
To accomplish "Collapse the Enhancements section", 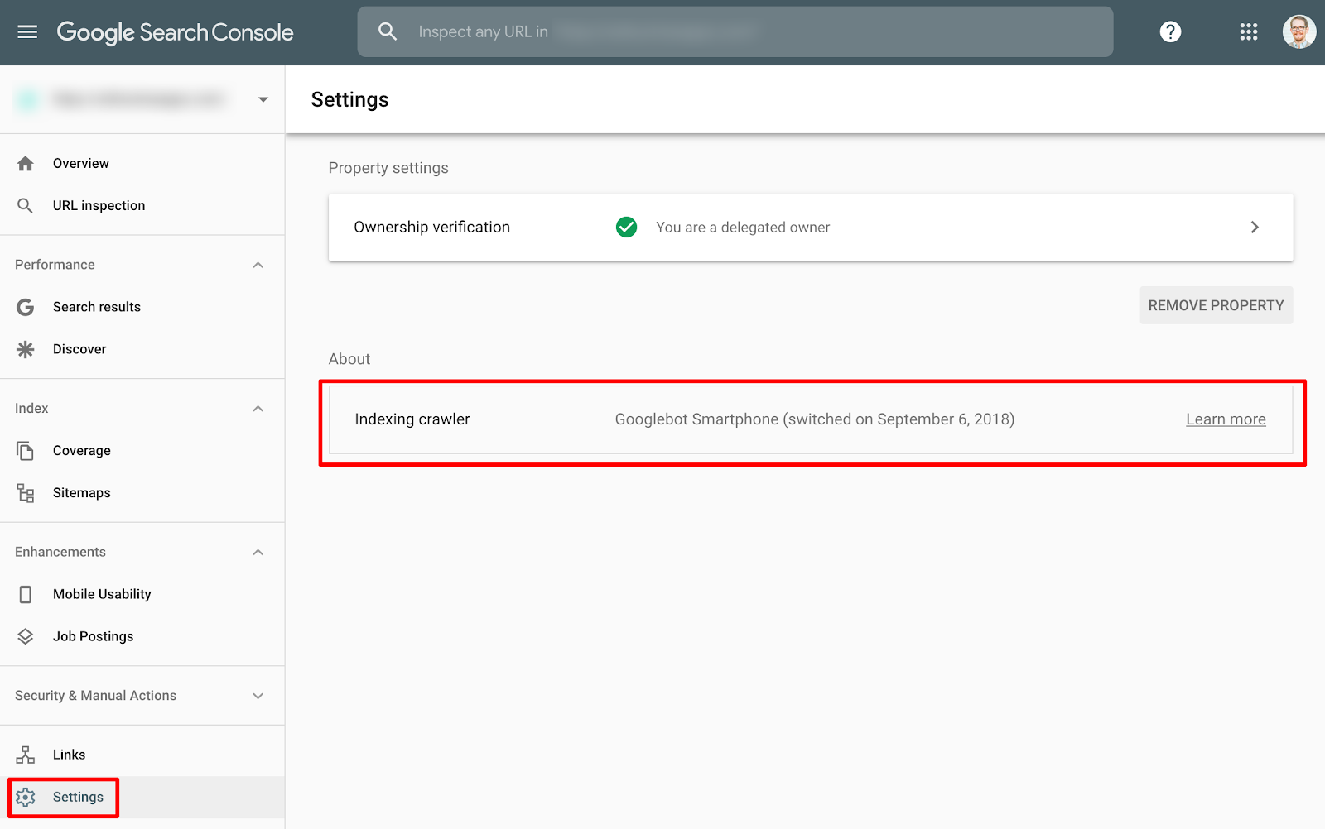I will coord(258,552).
